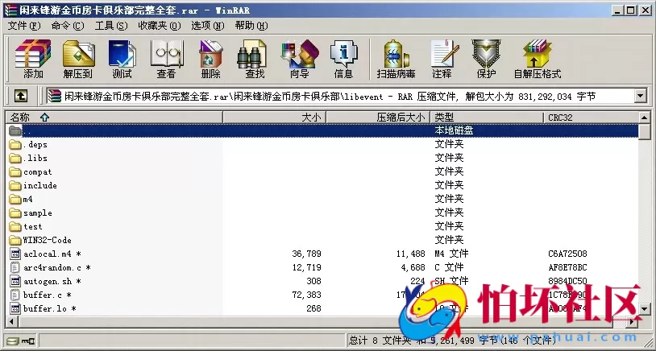Select the compat folder icon

click(x=15, y=172)
